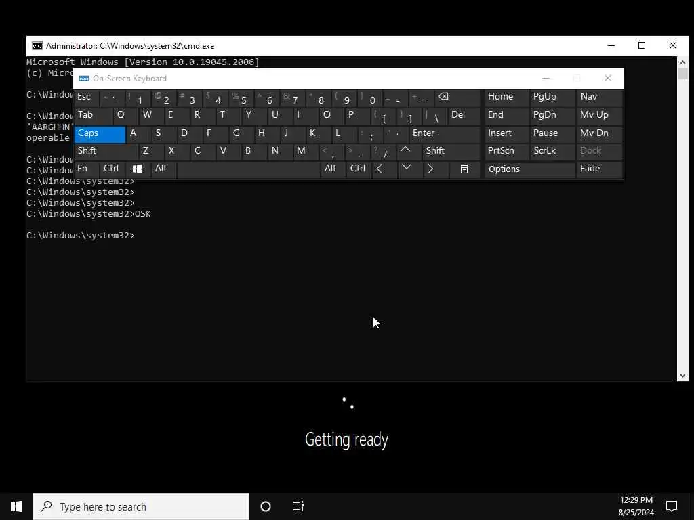The image size is (694, 520).
Task: Toggle the left Shift key
Action: coord(106,151)
